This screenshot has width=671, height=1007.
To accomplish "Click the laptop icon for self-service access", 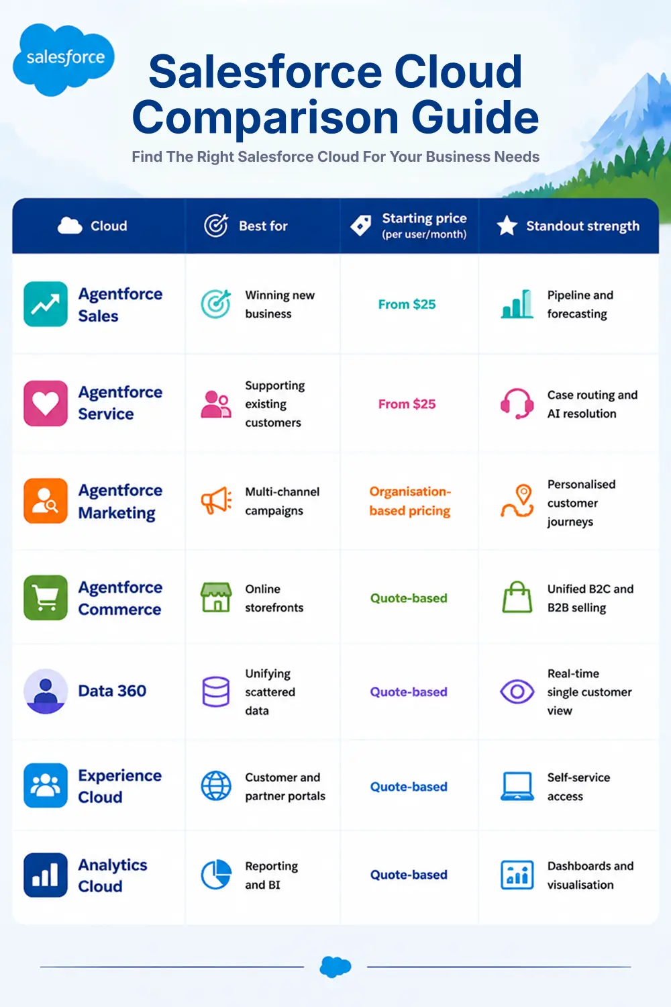I will click(517, 787).
